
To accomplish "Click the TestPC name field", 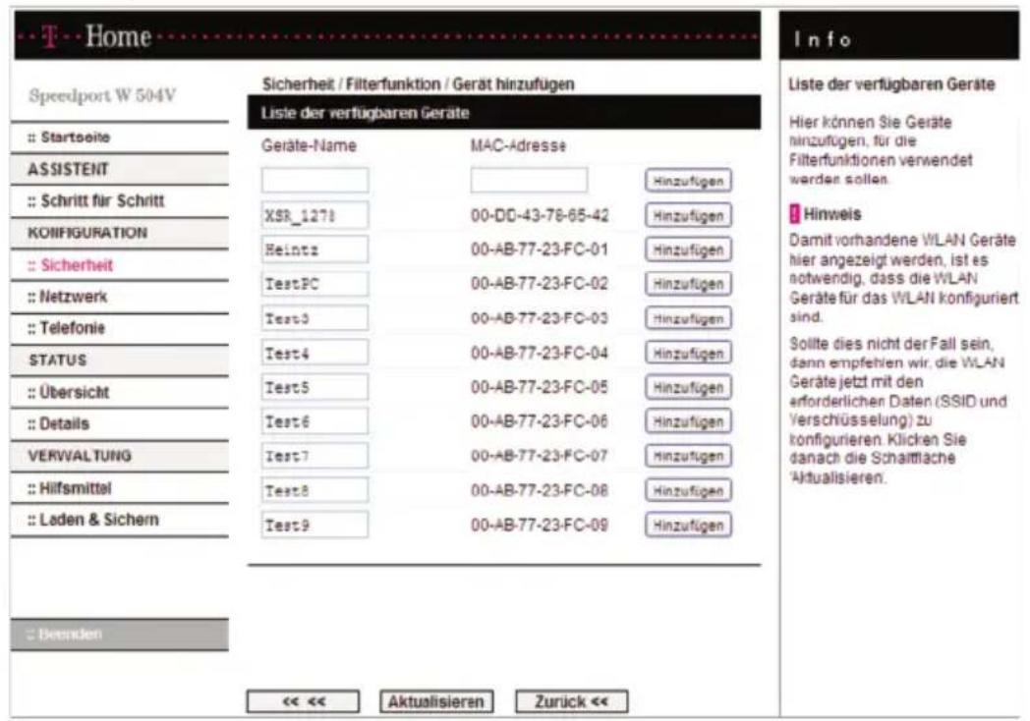I will 315,284.
